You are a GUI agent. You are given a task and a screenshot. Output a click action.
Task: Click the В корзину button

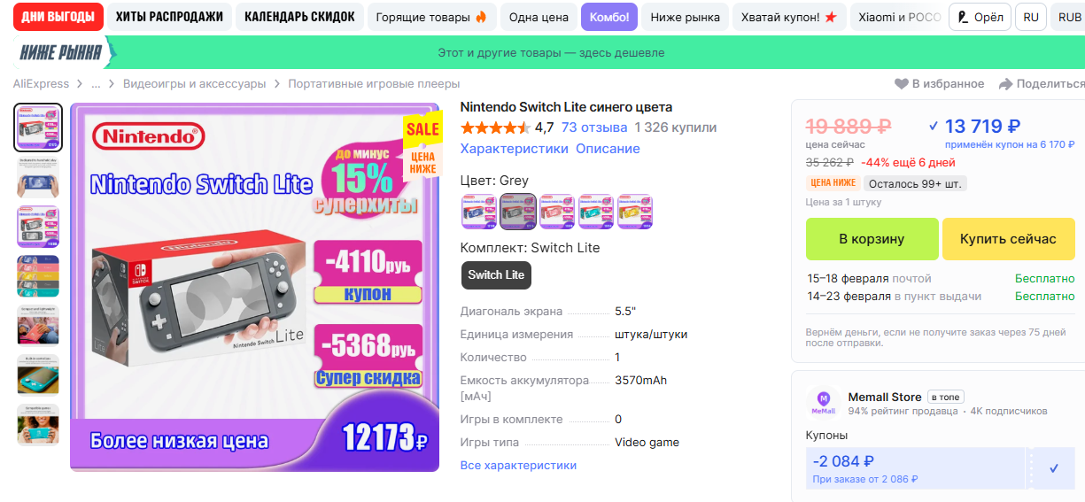(872, 239)
